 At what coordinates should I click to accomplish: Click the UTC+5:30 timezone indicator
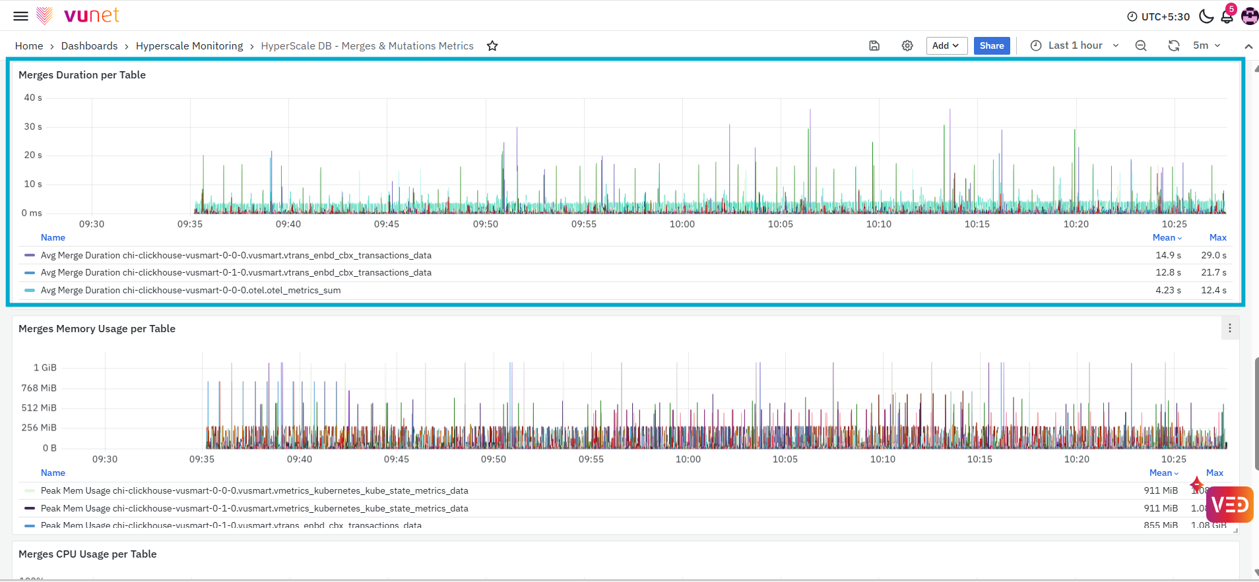tap(1159, 16)
